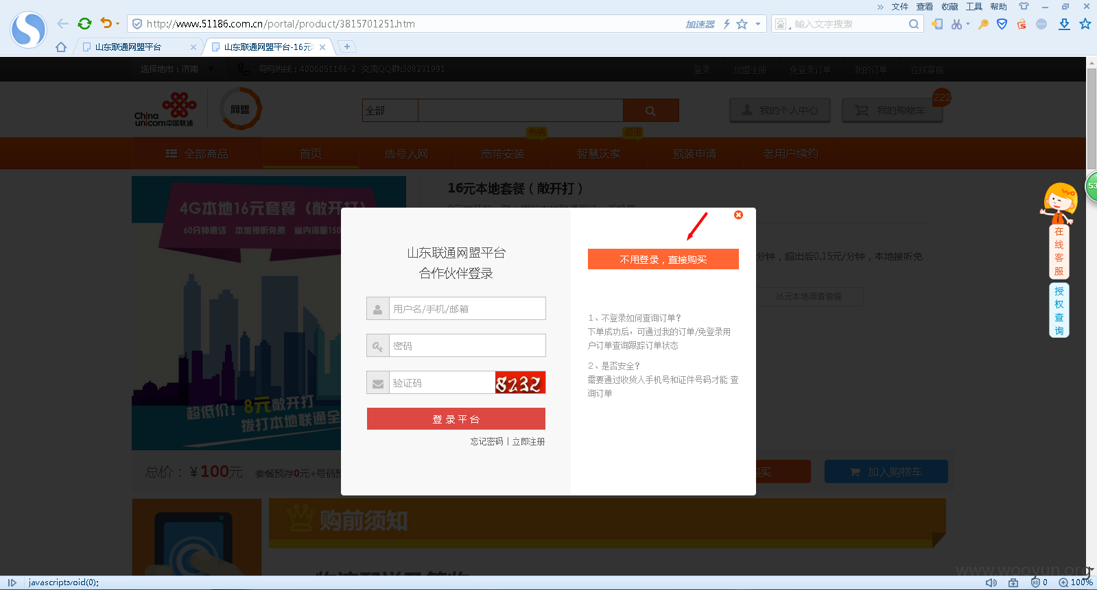Expand the address bar dropdown arrow
The width and height of the screenshot is (1097, 590).
coord(758,24)
